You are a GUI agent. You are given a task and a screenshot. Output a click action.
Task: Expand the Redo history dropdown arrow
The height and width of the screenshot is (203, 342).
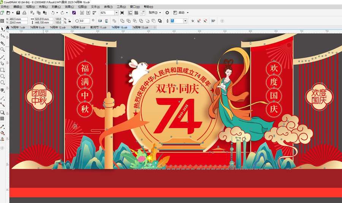[x=67, y=12]
